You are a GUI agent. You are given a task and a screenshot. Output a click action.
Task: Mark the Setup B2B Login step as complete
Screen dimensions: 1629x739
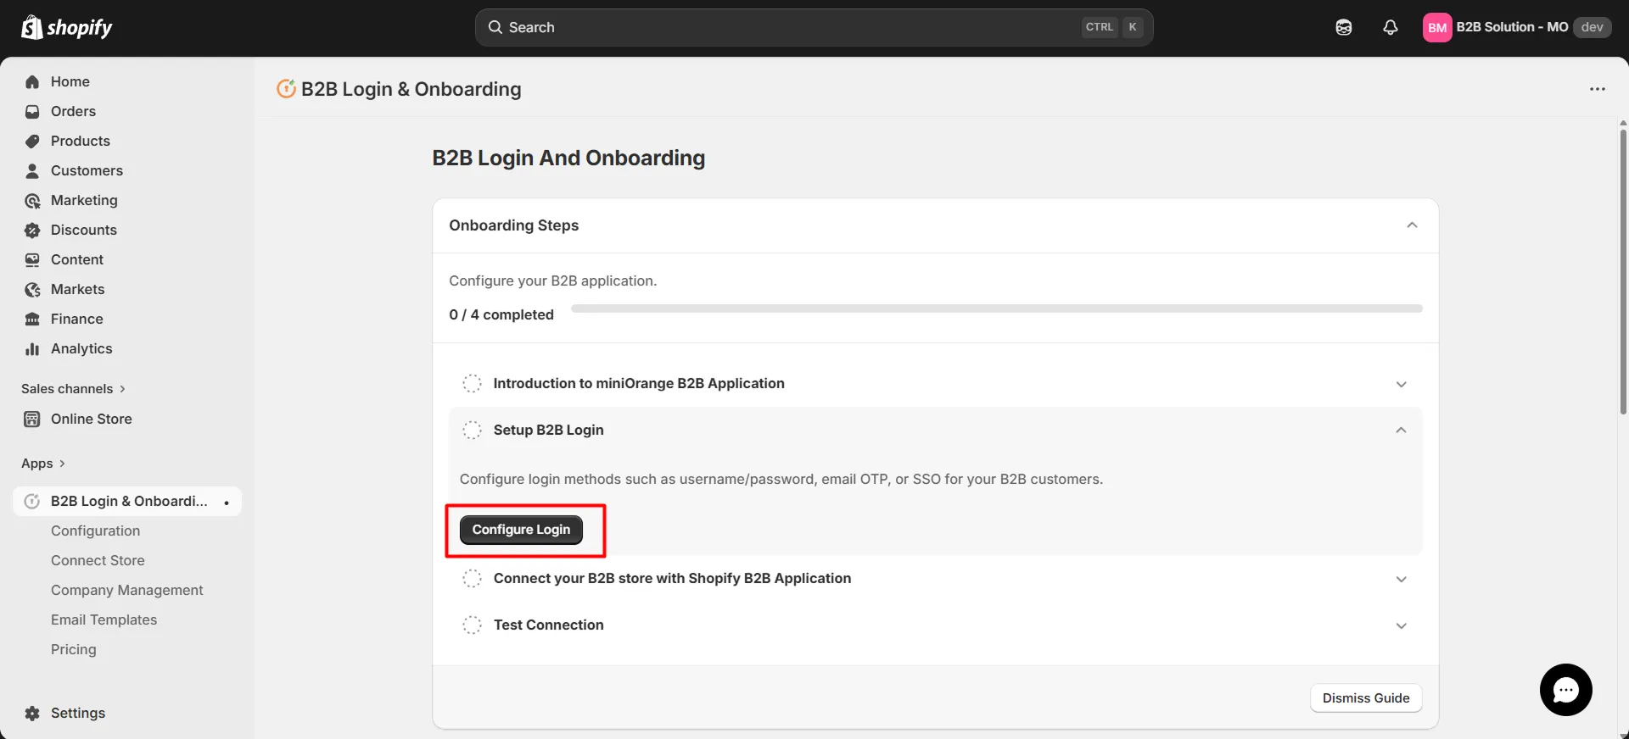pyautogui.click(x=472, y=430)
